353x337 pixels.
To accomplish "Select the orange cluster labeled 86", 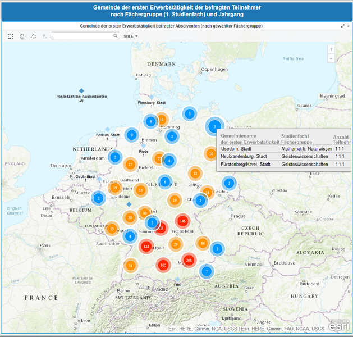I will point(203,243).
